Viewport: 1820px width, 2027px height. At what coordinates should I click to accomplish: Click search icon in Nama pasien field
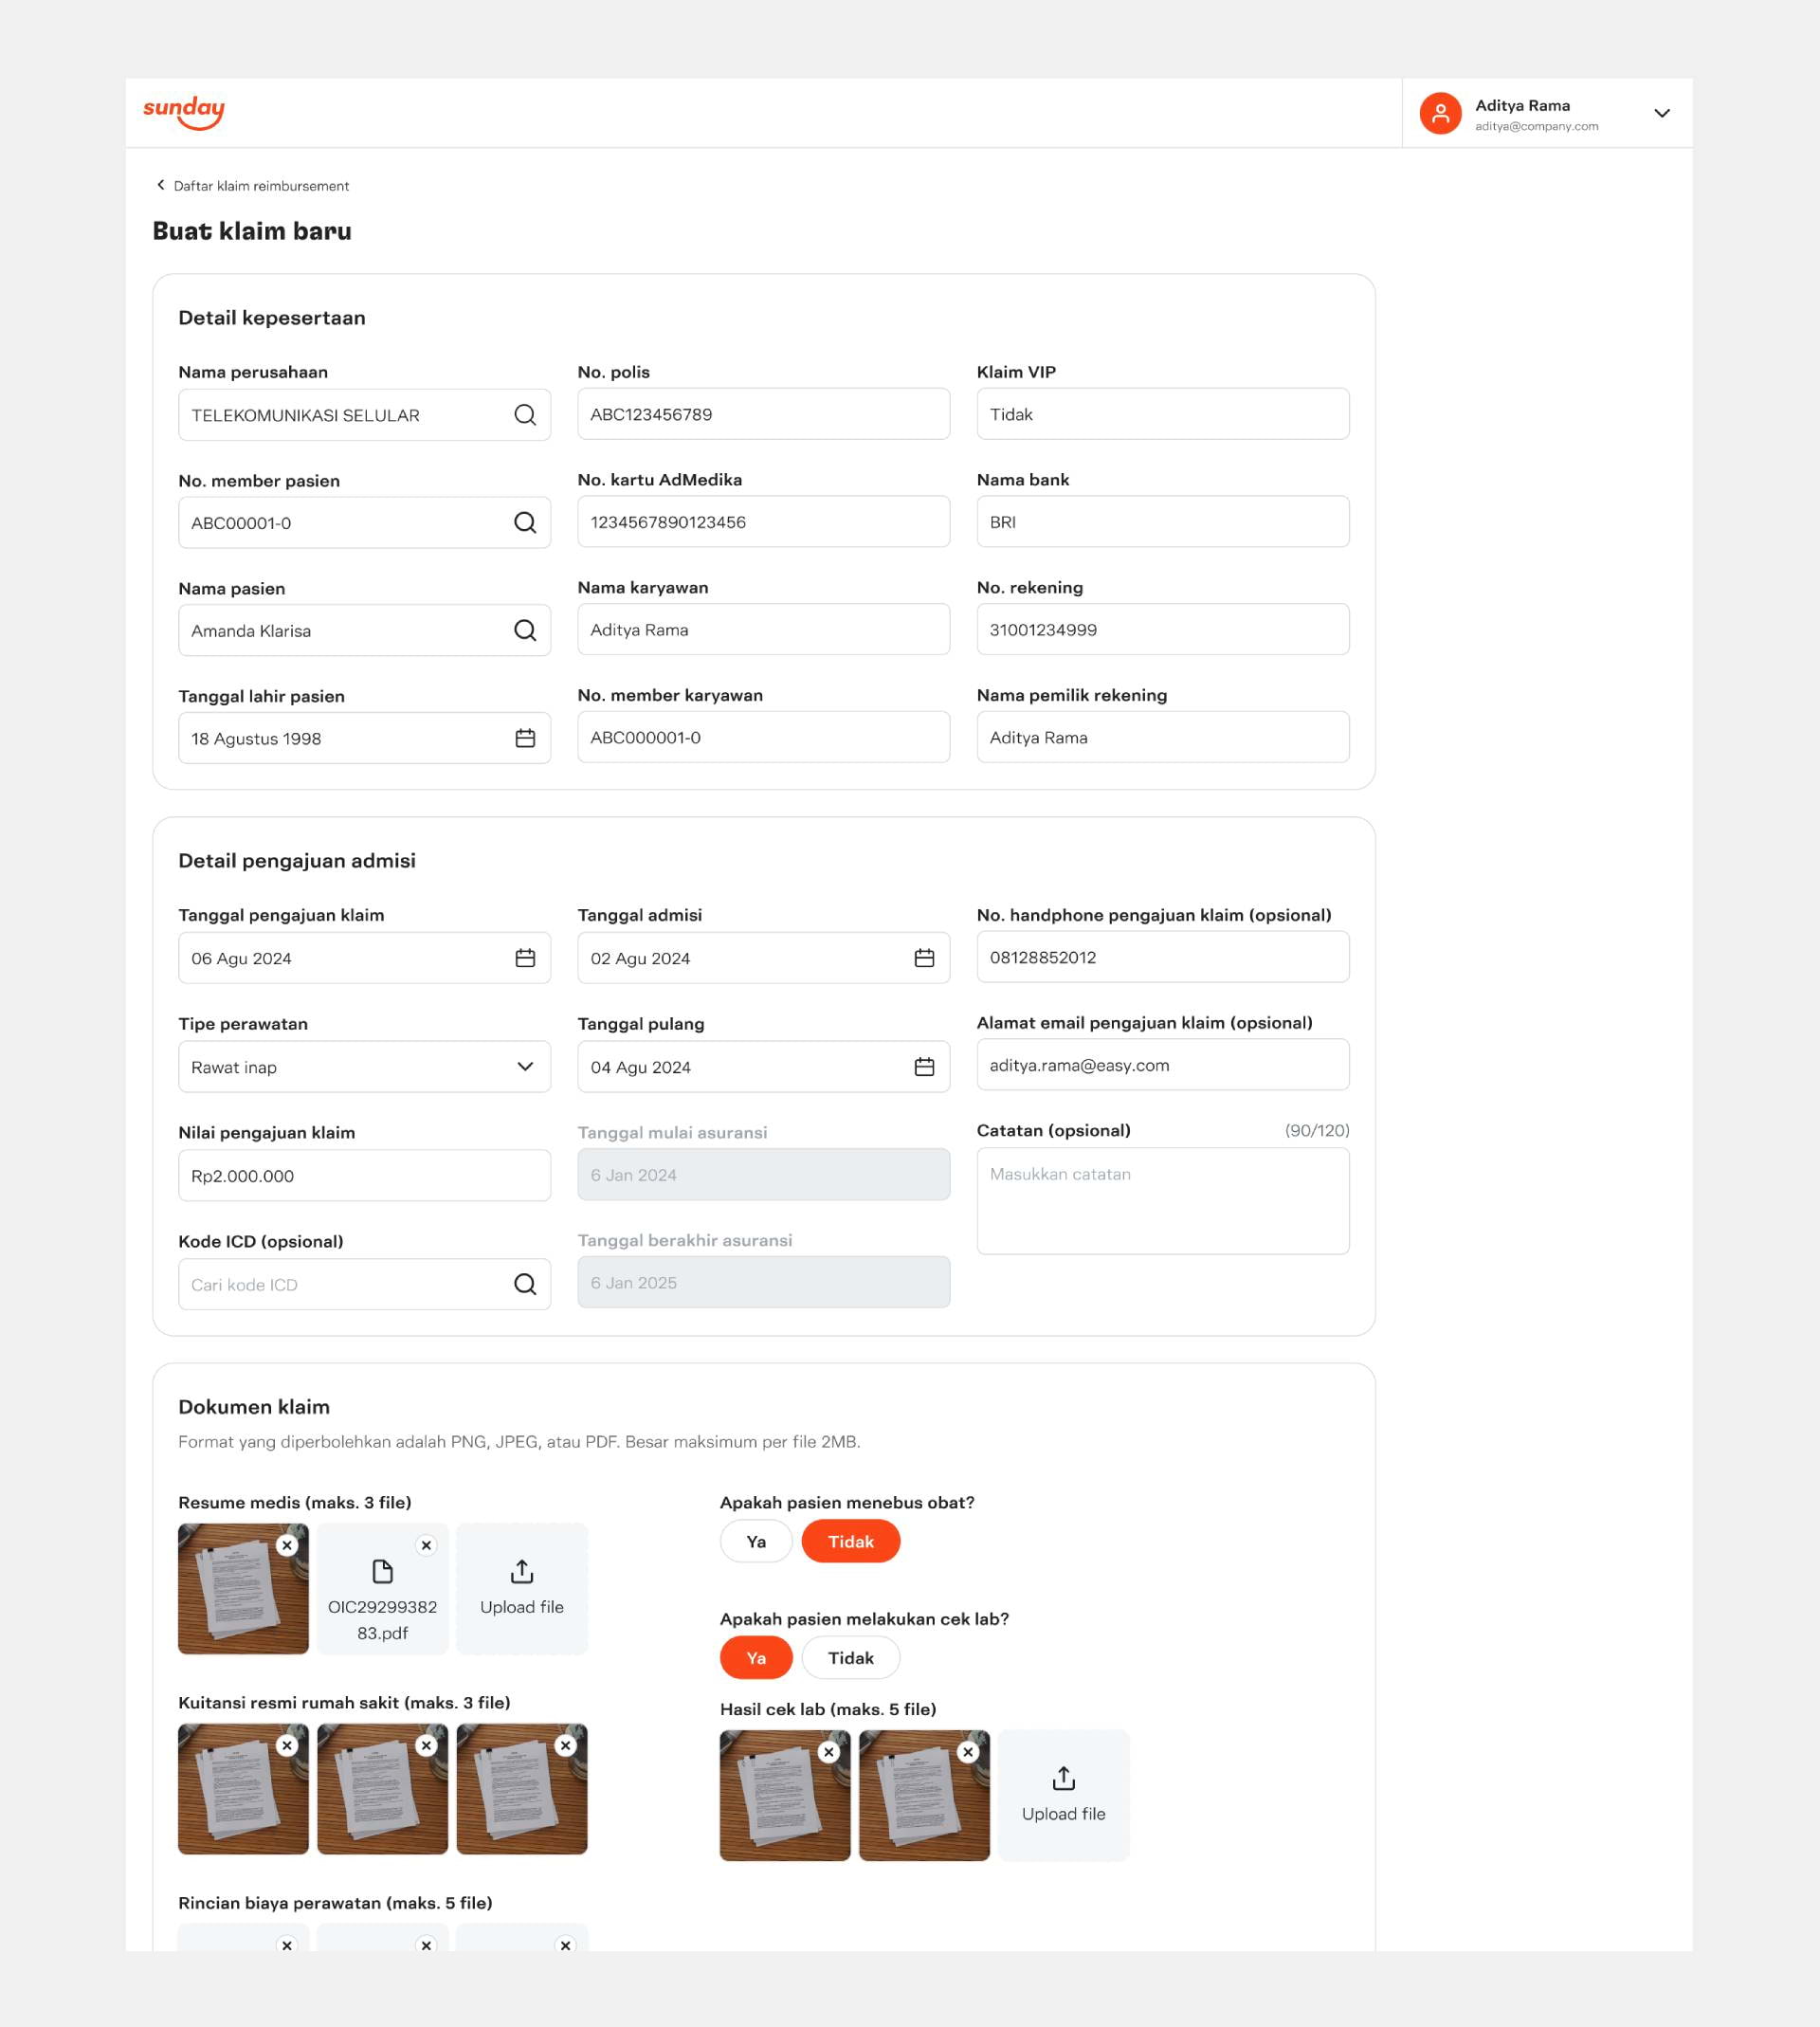tap(525, 631)
